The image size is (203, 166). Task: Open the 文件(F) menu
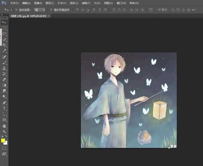(15, 3)
